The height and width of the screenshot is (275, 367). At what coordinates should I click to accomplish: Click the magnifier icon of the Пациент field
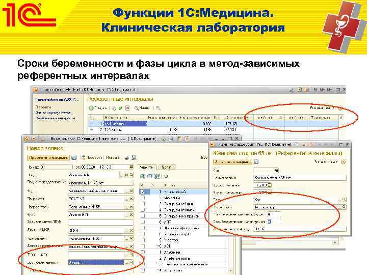click(132, 175)
